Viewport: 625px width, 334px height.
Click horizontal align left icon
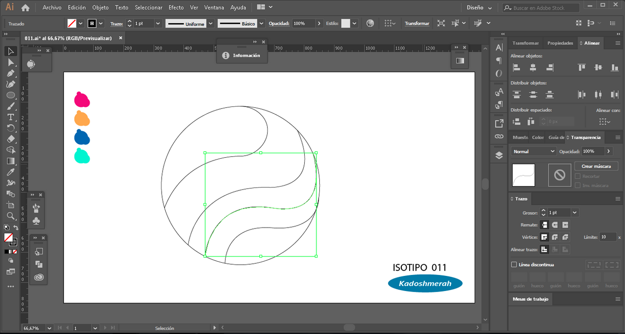coord(517,68)
